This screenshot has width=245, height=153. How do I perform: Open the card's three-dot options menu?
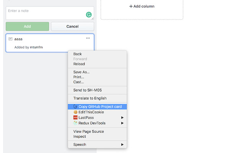88,38
